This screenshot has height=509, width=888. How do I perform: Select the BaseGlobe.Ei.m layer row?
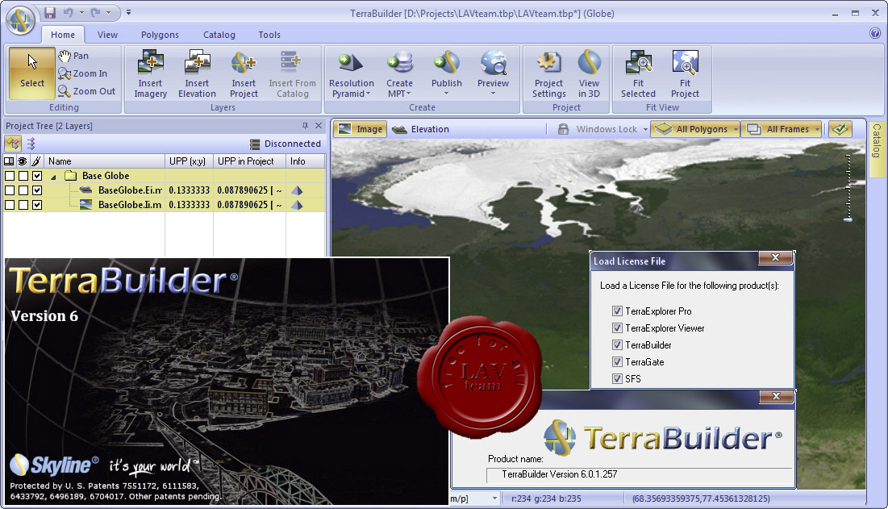point(165,190)
